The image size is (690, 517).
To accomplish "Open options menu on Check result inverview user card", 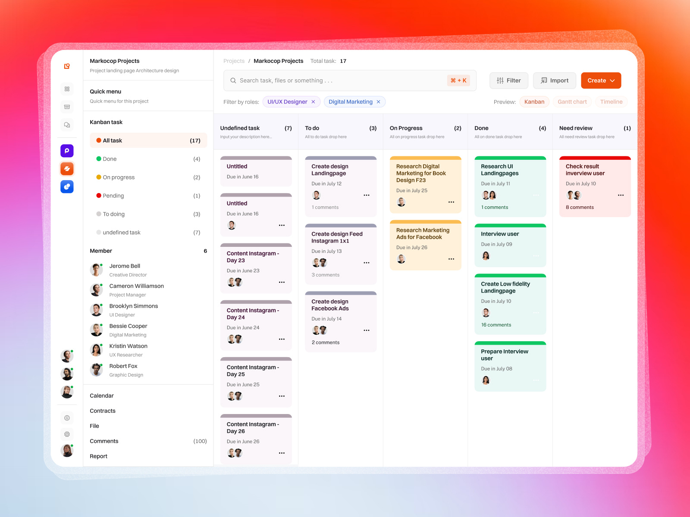I will [621, 195].
